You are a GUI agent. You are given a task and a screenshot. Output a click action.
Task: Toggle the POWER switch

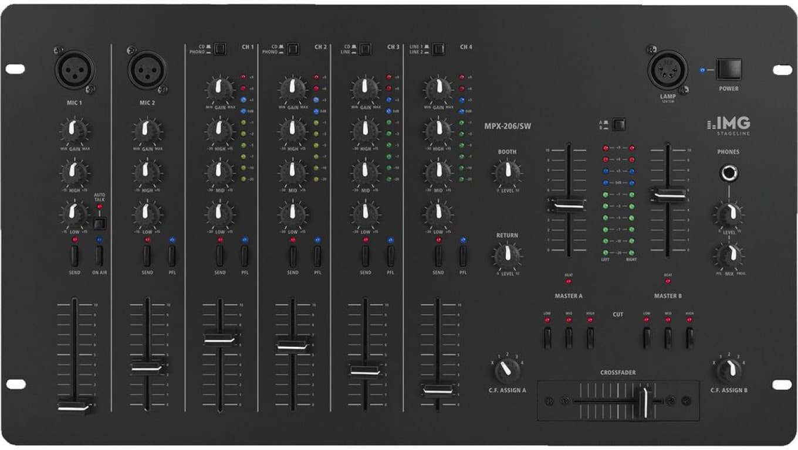(x=728, y=70)
